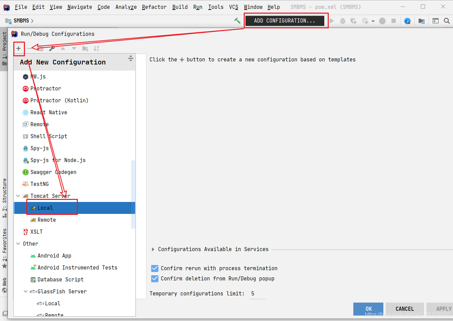Open the Edit menu

(x=38, y=7)
